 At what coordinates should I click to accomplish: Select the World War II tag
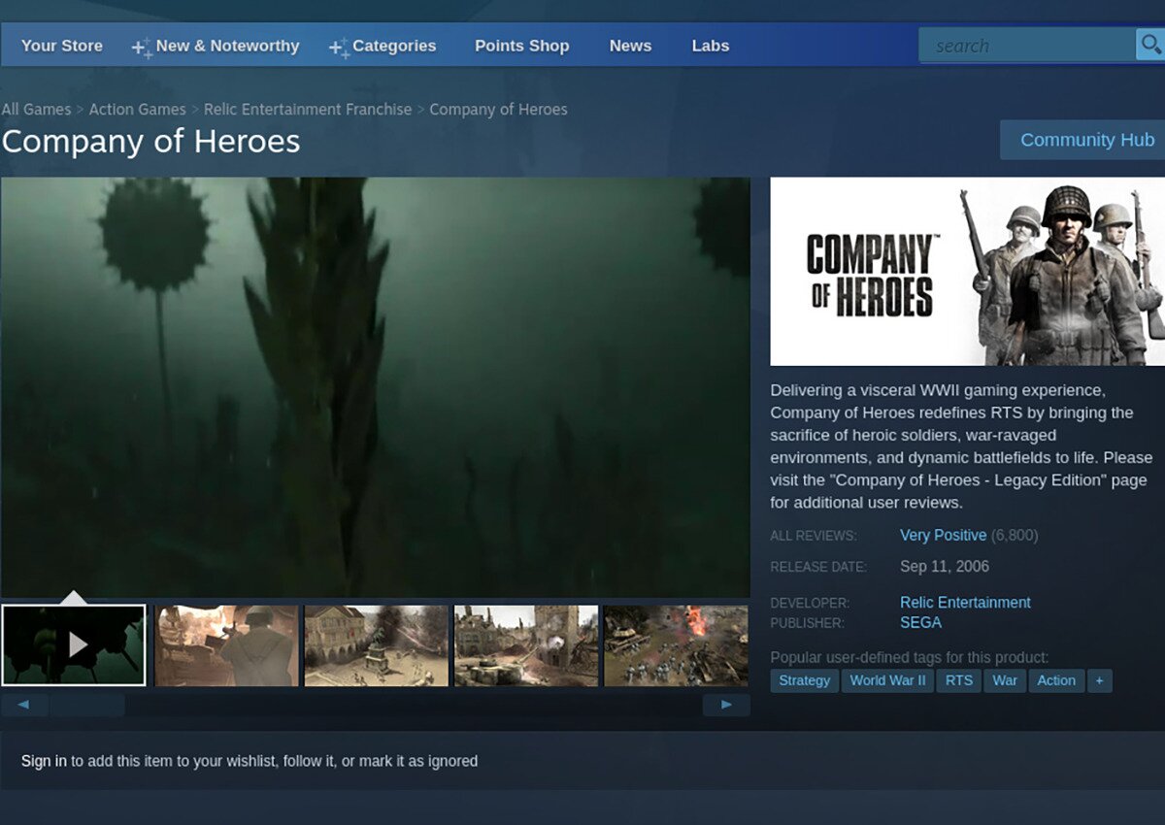point(887,680)
